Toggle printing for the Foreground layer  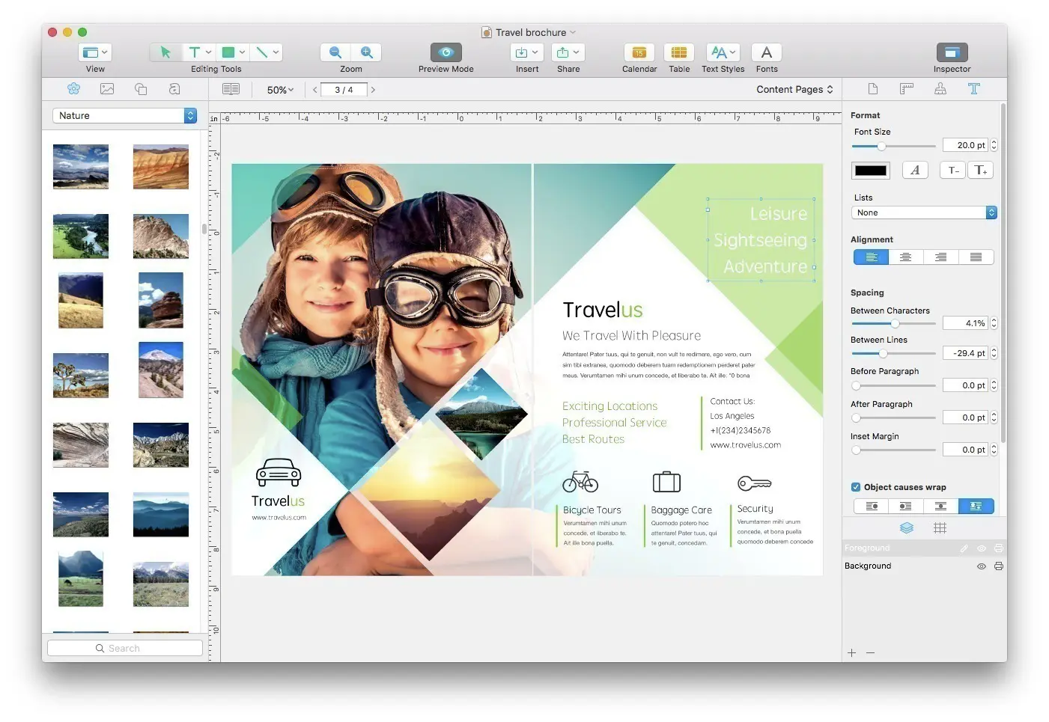pyautogui.click(x=999, y=548)
